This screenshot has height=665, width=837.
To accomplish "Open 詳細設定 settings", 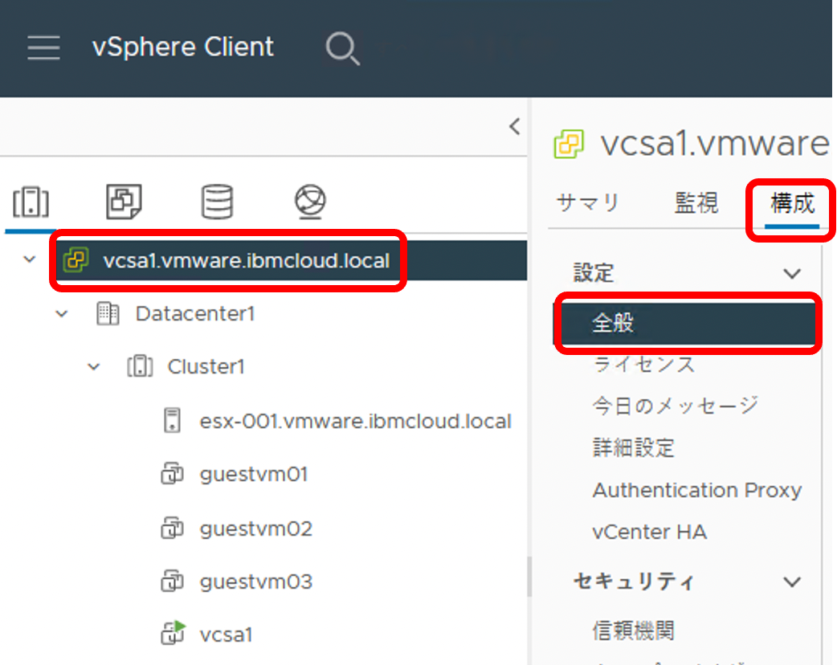I will (x=634, y=448).
